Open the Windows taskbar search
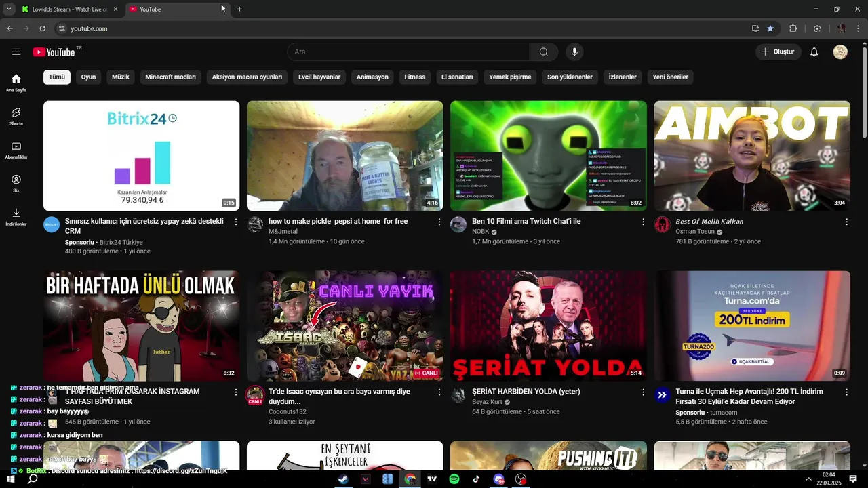868x488 pixels. pos(33,479)
